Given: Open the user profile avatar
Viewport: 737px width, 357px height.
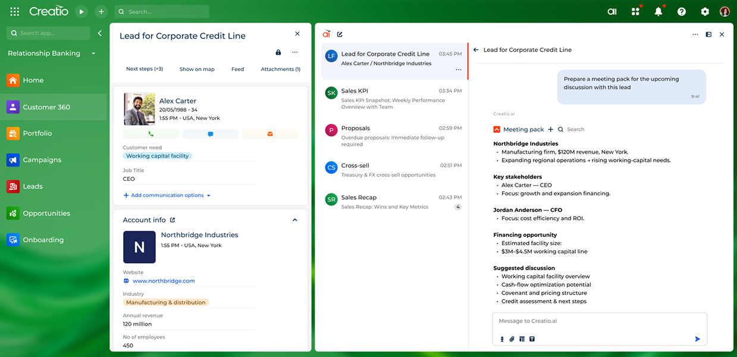Looking at the screenshot, I should [x=725, y=11].
